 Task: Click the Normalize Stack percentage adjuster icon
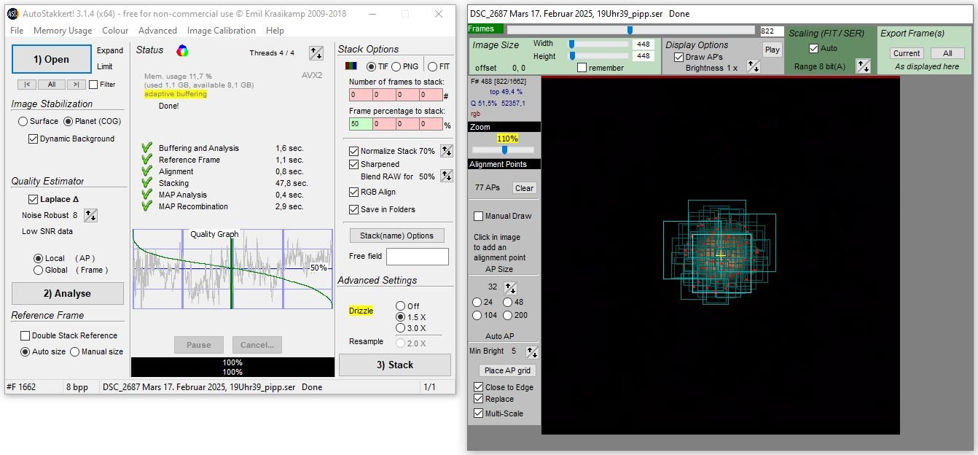[447, 151]
